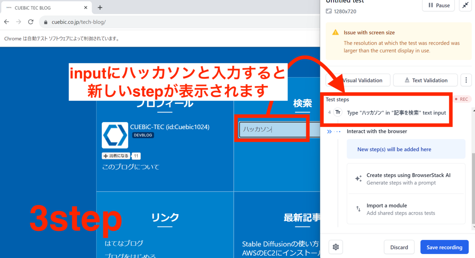Screen dimensions: 475x258
Task: Click the double-chevron Interact with the browser icon
Action: click(x=329, y=132)
